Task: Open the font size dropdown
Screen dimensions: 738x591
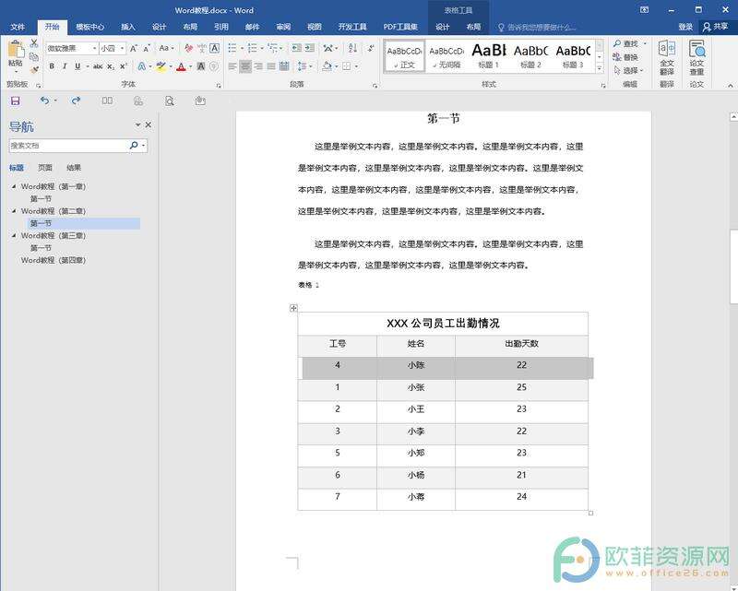Action: pos(122,48)
